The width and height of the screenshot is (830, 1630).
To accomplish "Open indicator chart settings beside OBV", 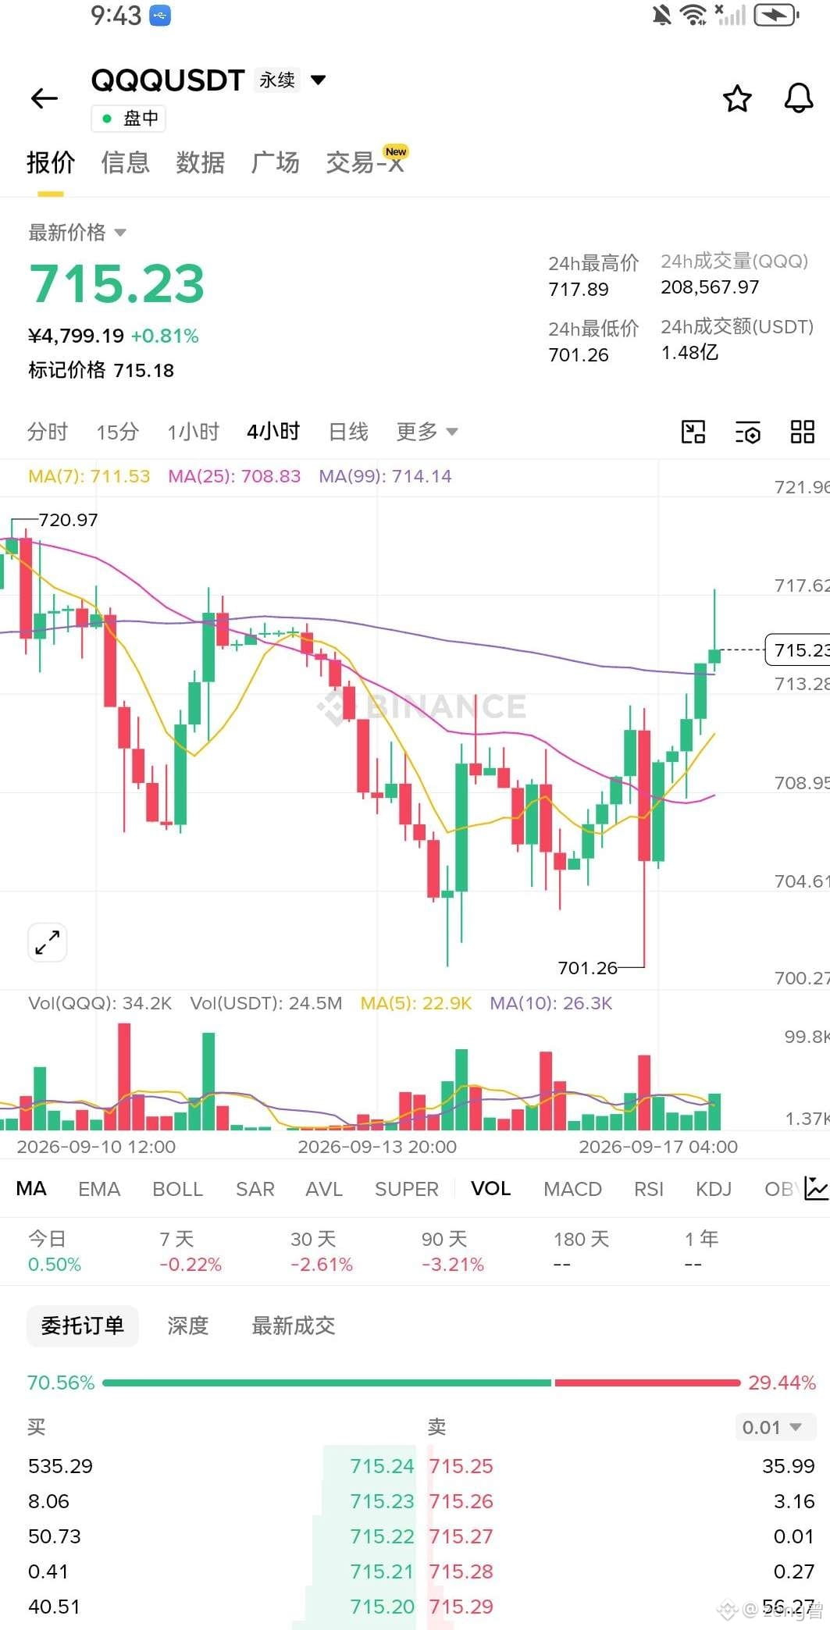I will [817, 1188].
